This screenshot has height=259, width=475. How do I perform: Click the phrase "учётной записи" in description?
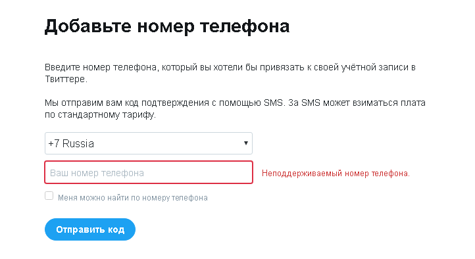coord(379,67)
